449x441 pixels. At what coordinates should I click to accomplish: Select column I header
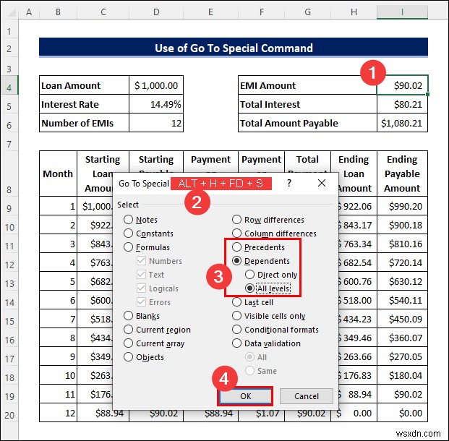coord(402,12)
